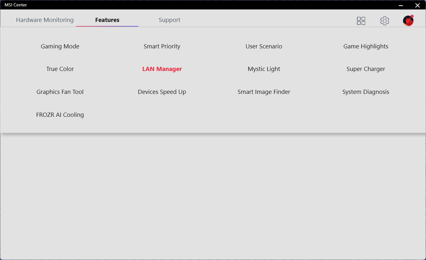Viewport: 426px width, 260px height.
Task: Launch Game Highlights feature
Action: click(366, 46)
